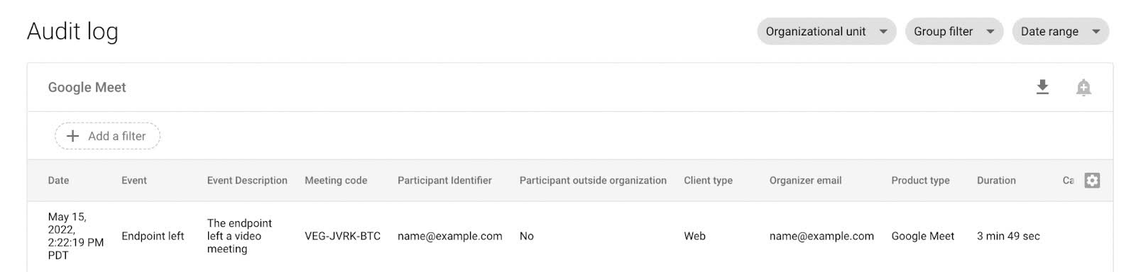Click Participant outside organization header
This screenshot has width=1136, height=272.
593,181
